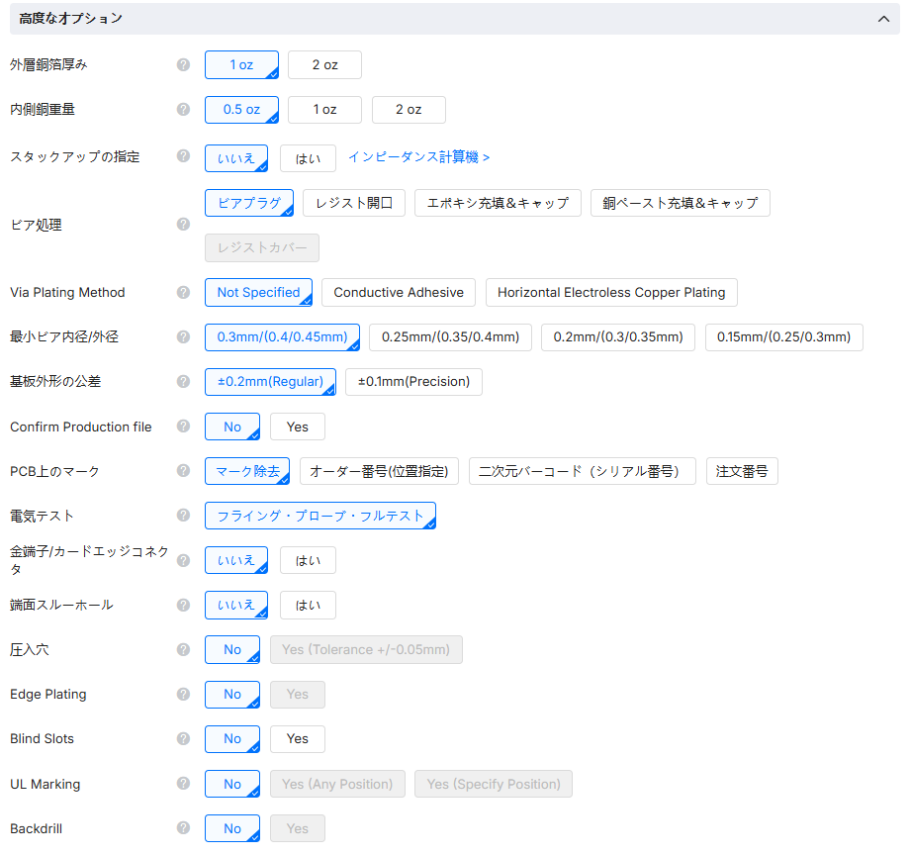Select Horizontal Electroless Copper Plating
This screenshot has height=855, width=910.
tap(611, 293)
